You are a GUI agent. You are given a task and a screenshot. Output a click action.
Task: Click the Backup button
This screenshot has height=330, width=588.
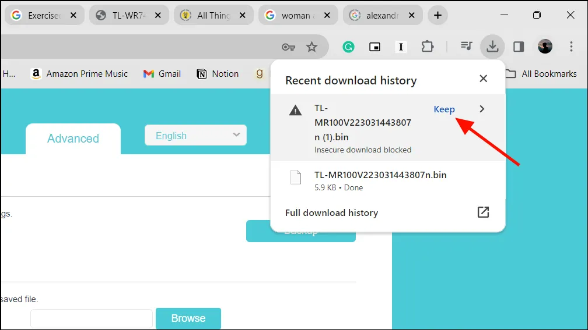[301, 231]
